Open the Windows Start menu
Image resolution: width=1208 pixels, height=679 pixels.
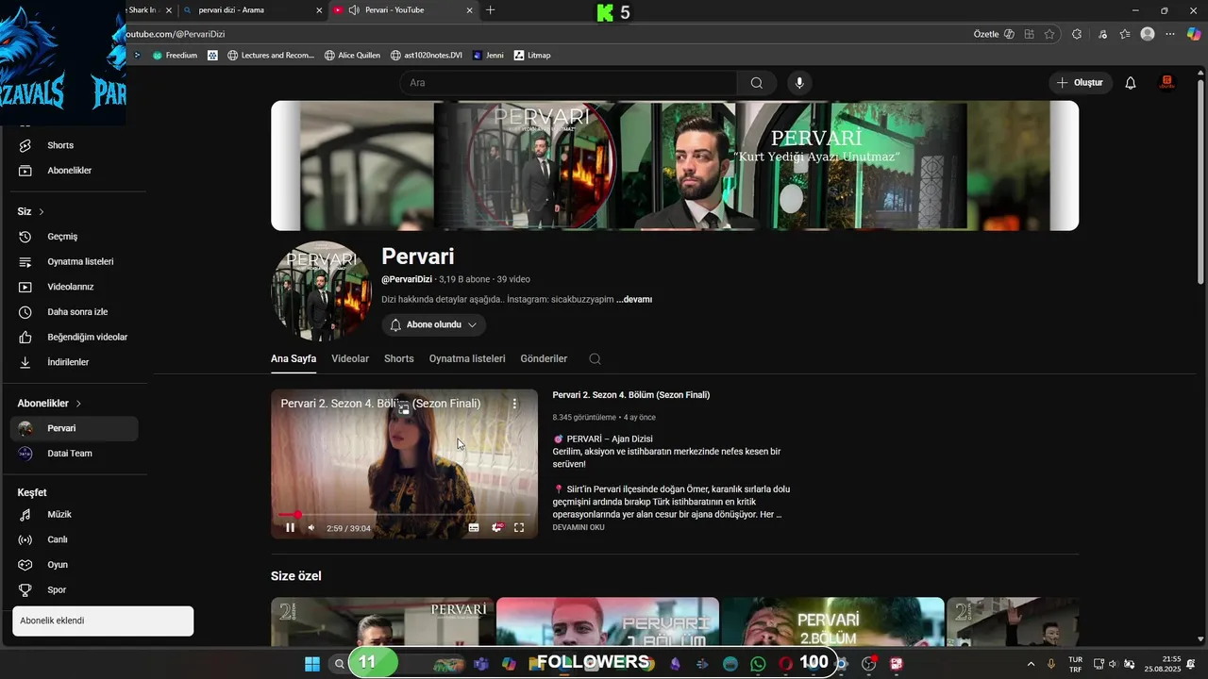click(311, 664)
